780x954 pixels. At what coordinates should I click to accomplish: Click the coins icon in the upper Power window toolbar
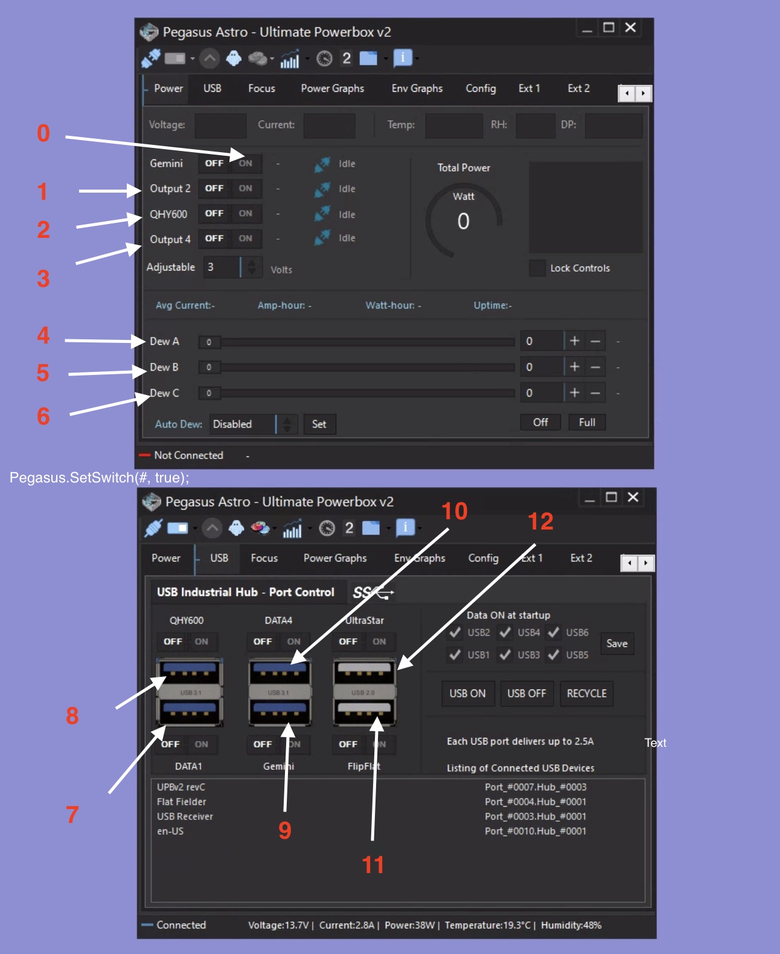point(257,58)
